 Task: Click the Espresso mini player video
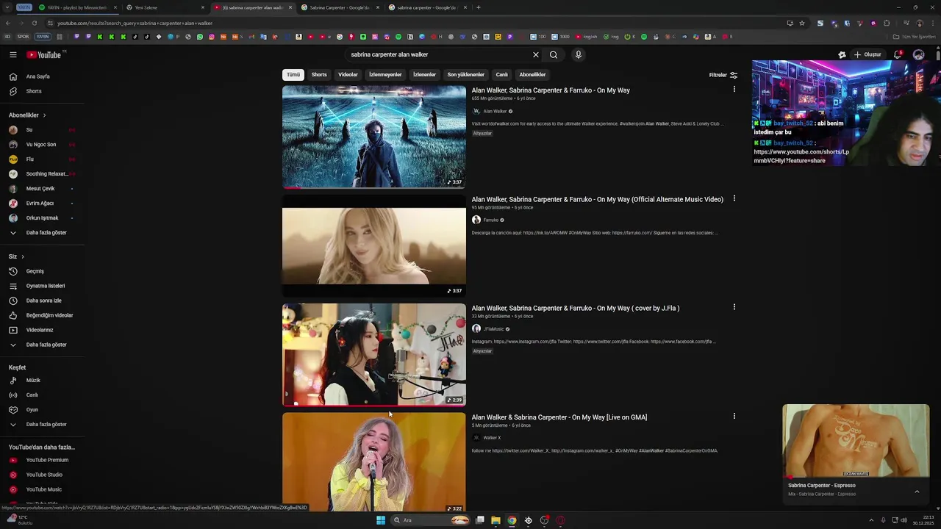pos(856,441)
